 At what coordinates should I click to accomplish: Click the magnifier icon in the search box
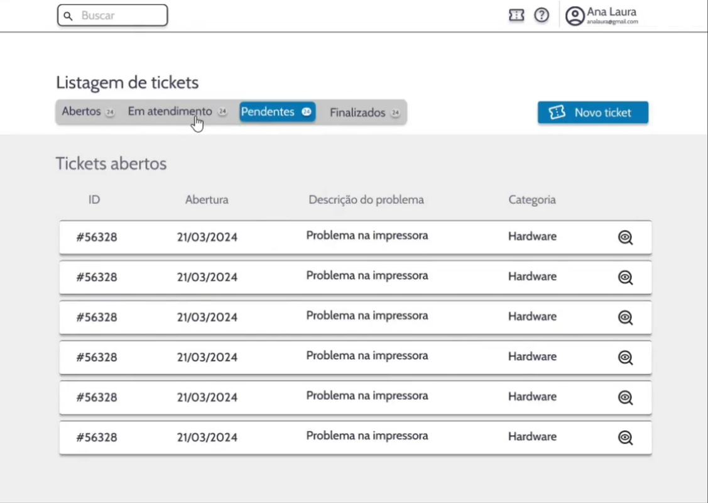tap(68, 16)
